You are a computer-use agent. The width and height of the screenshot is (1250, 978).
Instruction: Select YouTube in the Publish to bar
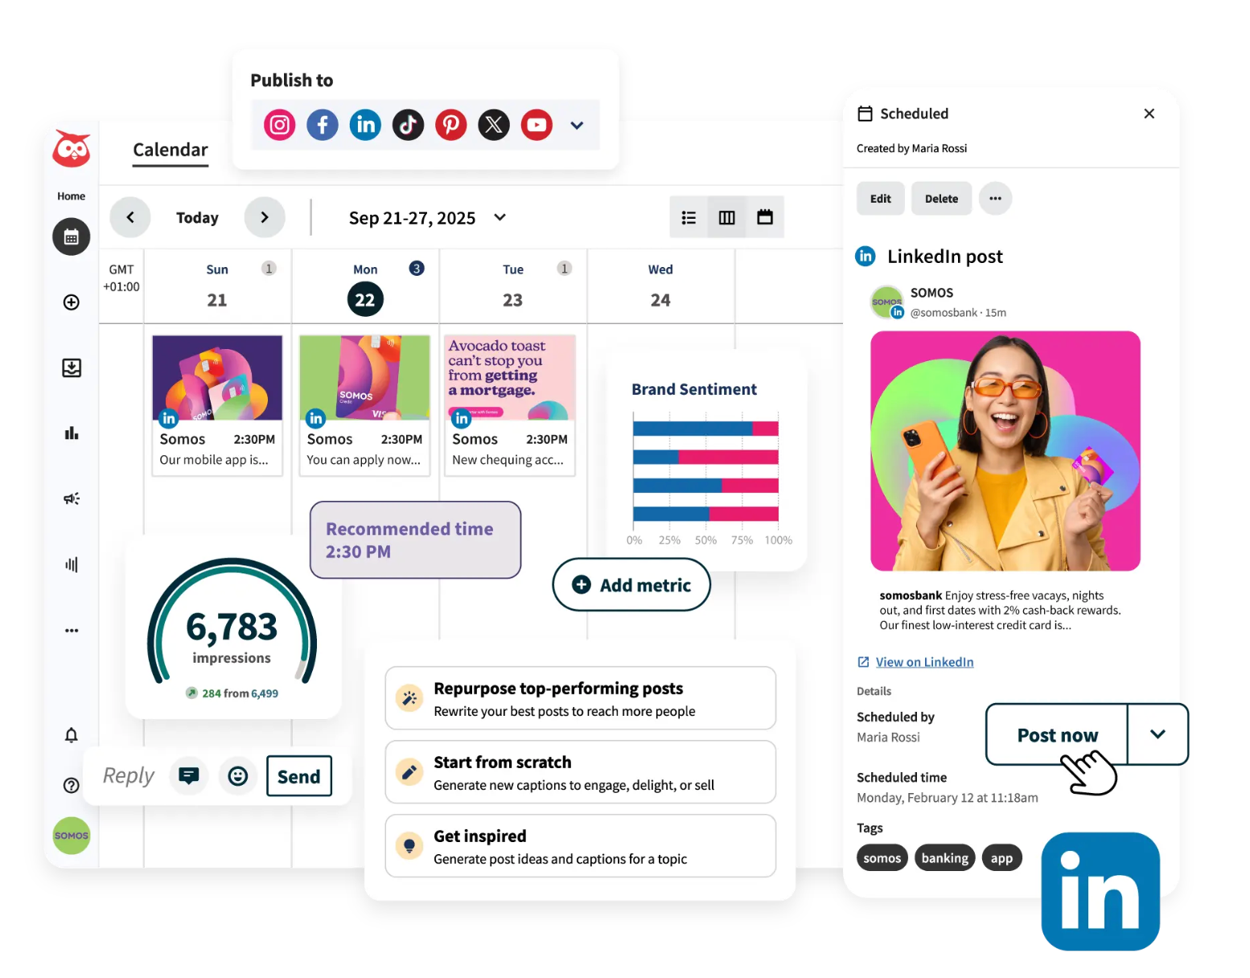536,125
